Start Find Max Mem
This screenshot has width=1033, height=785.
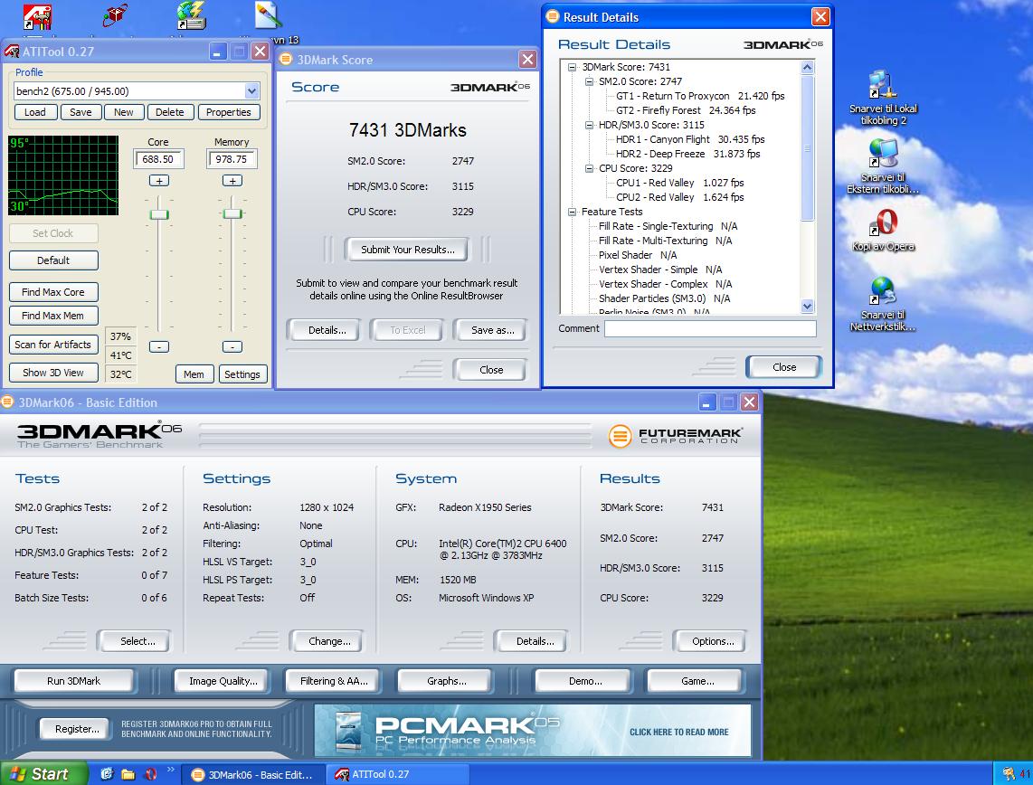[53, 316]
